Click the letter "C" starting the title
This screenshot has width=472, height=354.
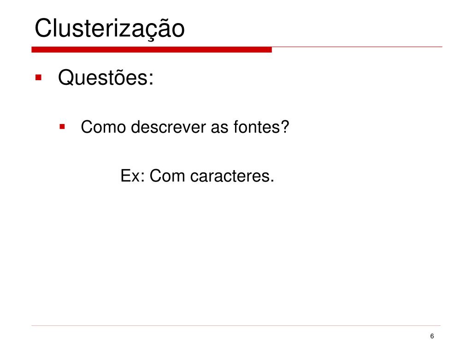44,28
